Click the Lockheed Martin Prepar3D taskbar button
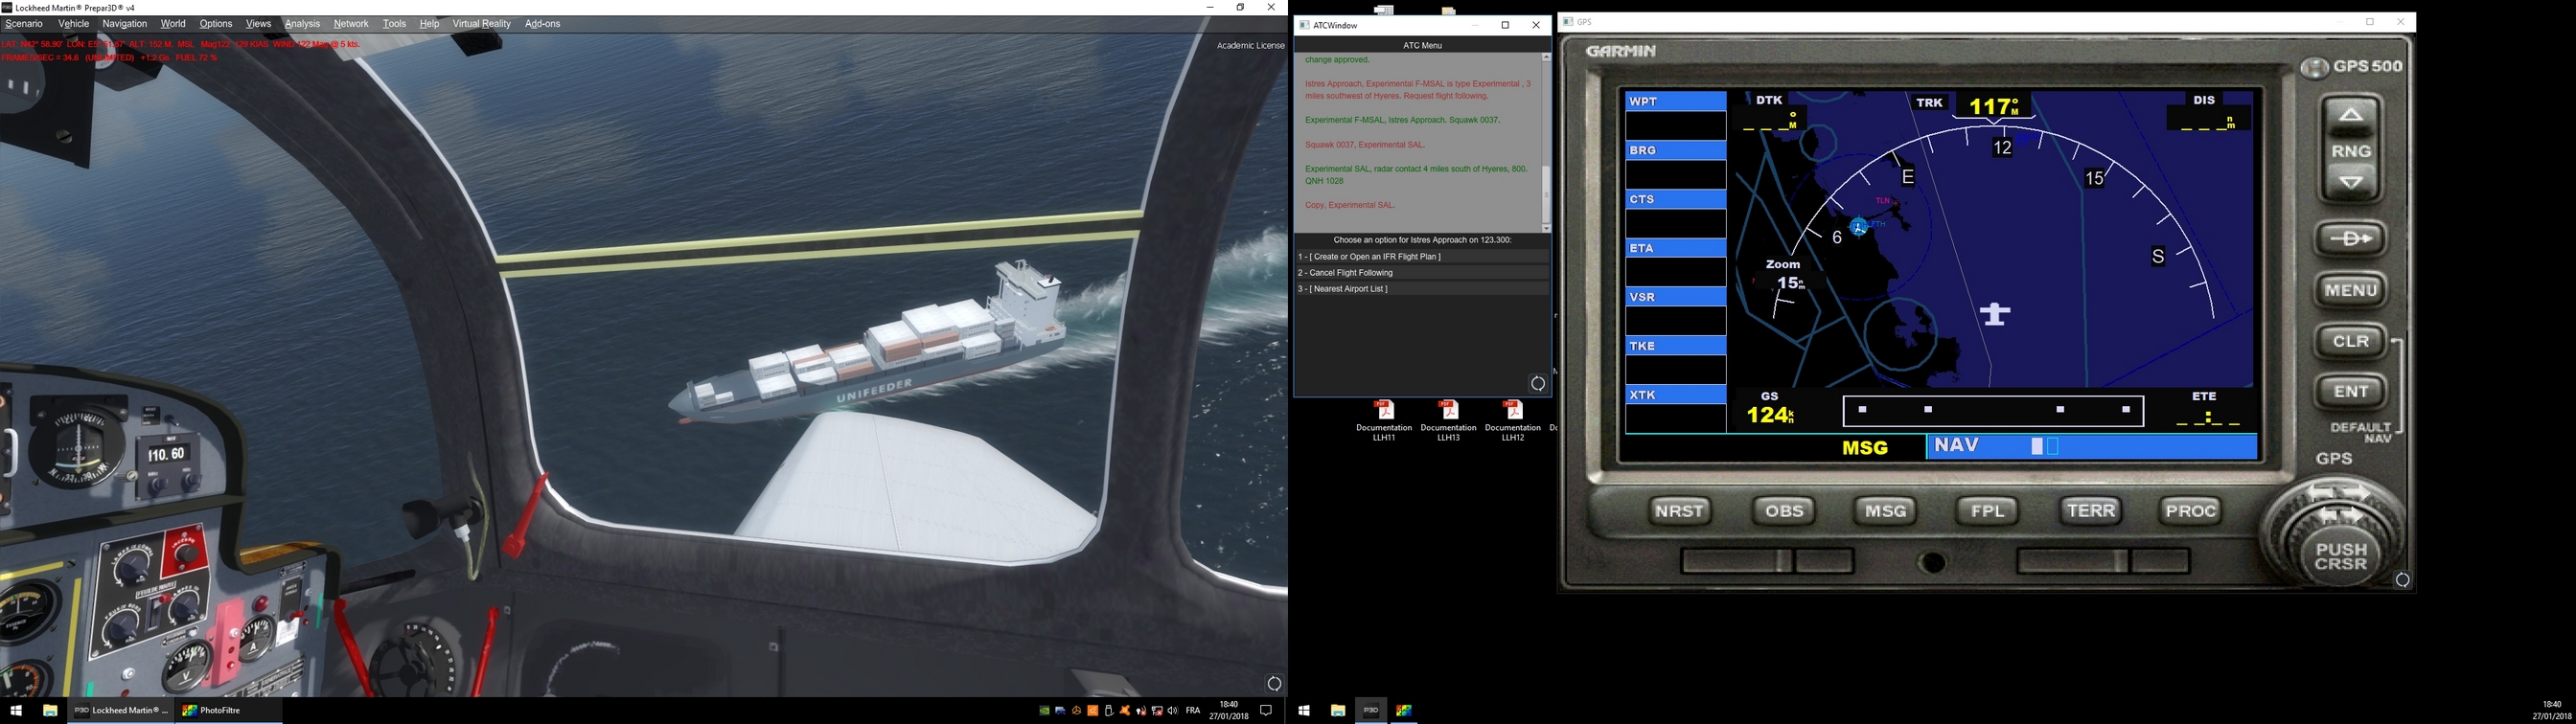The width and height of the screenshot is (2576, 724). (x=121, y=711)
